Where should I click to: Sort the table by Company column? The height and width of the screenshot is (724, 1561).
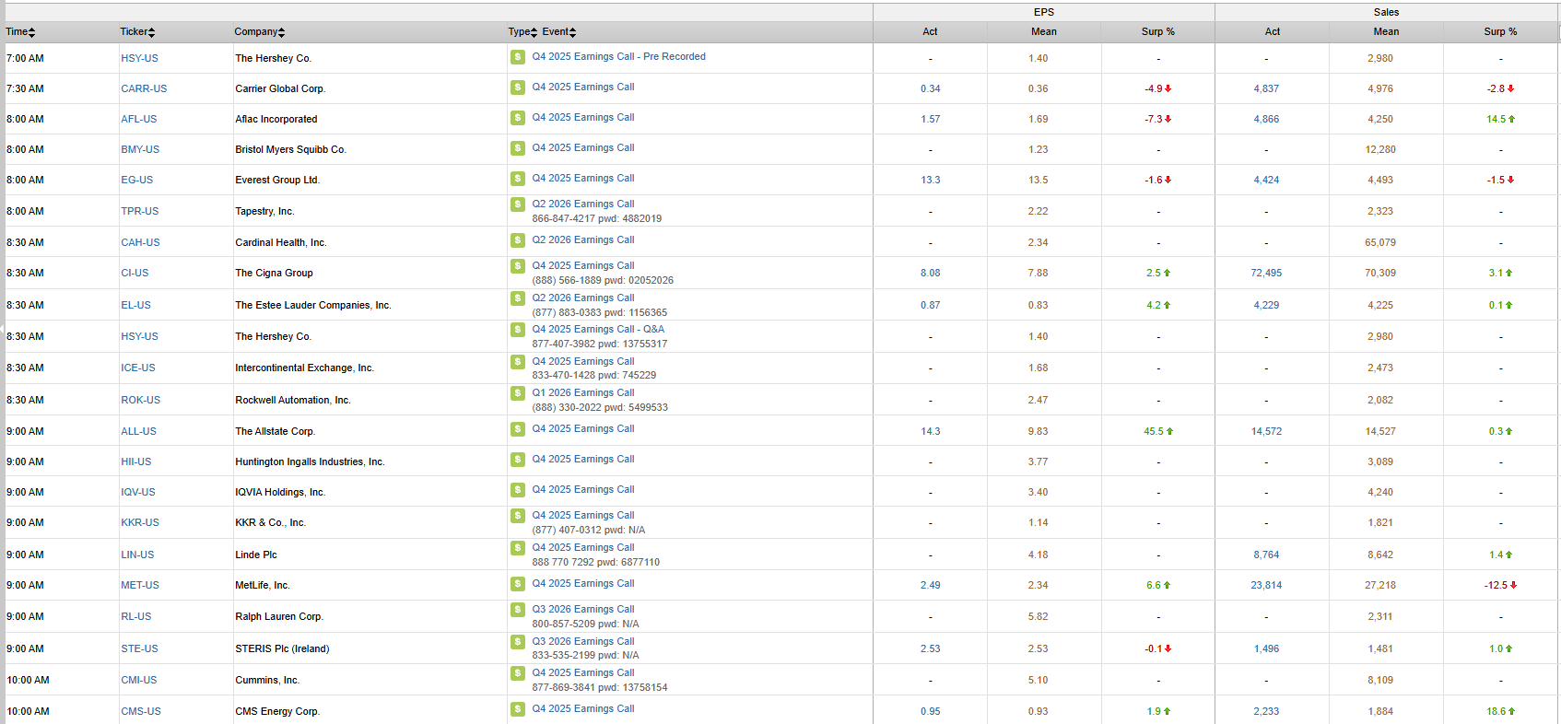coord(259,32)
